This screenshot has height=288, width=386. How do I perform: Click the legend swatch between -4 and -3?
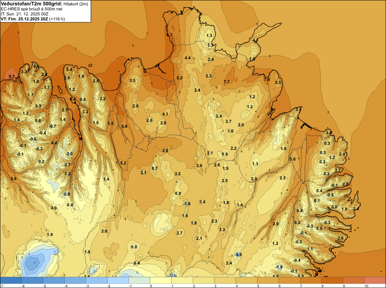tap(75, 280)
